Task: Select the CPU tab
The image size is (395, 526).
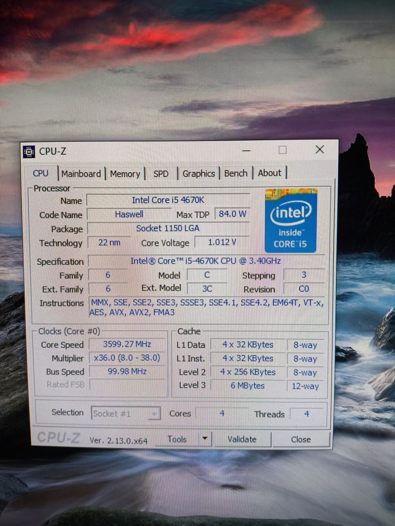Action: click(41, 173)
